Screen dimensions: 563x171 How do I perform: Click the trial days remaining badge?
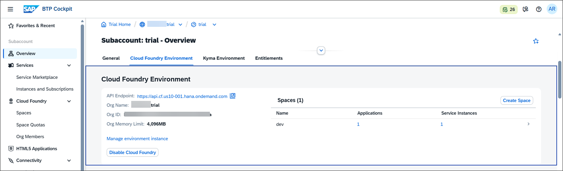[508, 9]
